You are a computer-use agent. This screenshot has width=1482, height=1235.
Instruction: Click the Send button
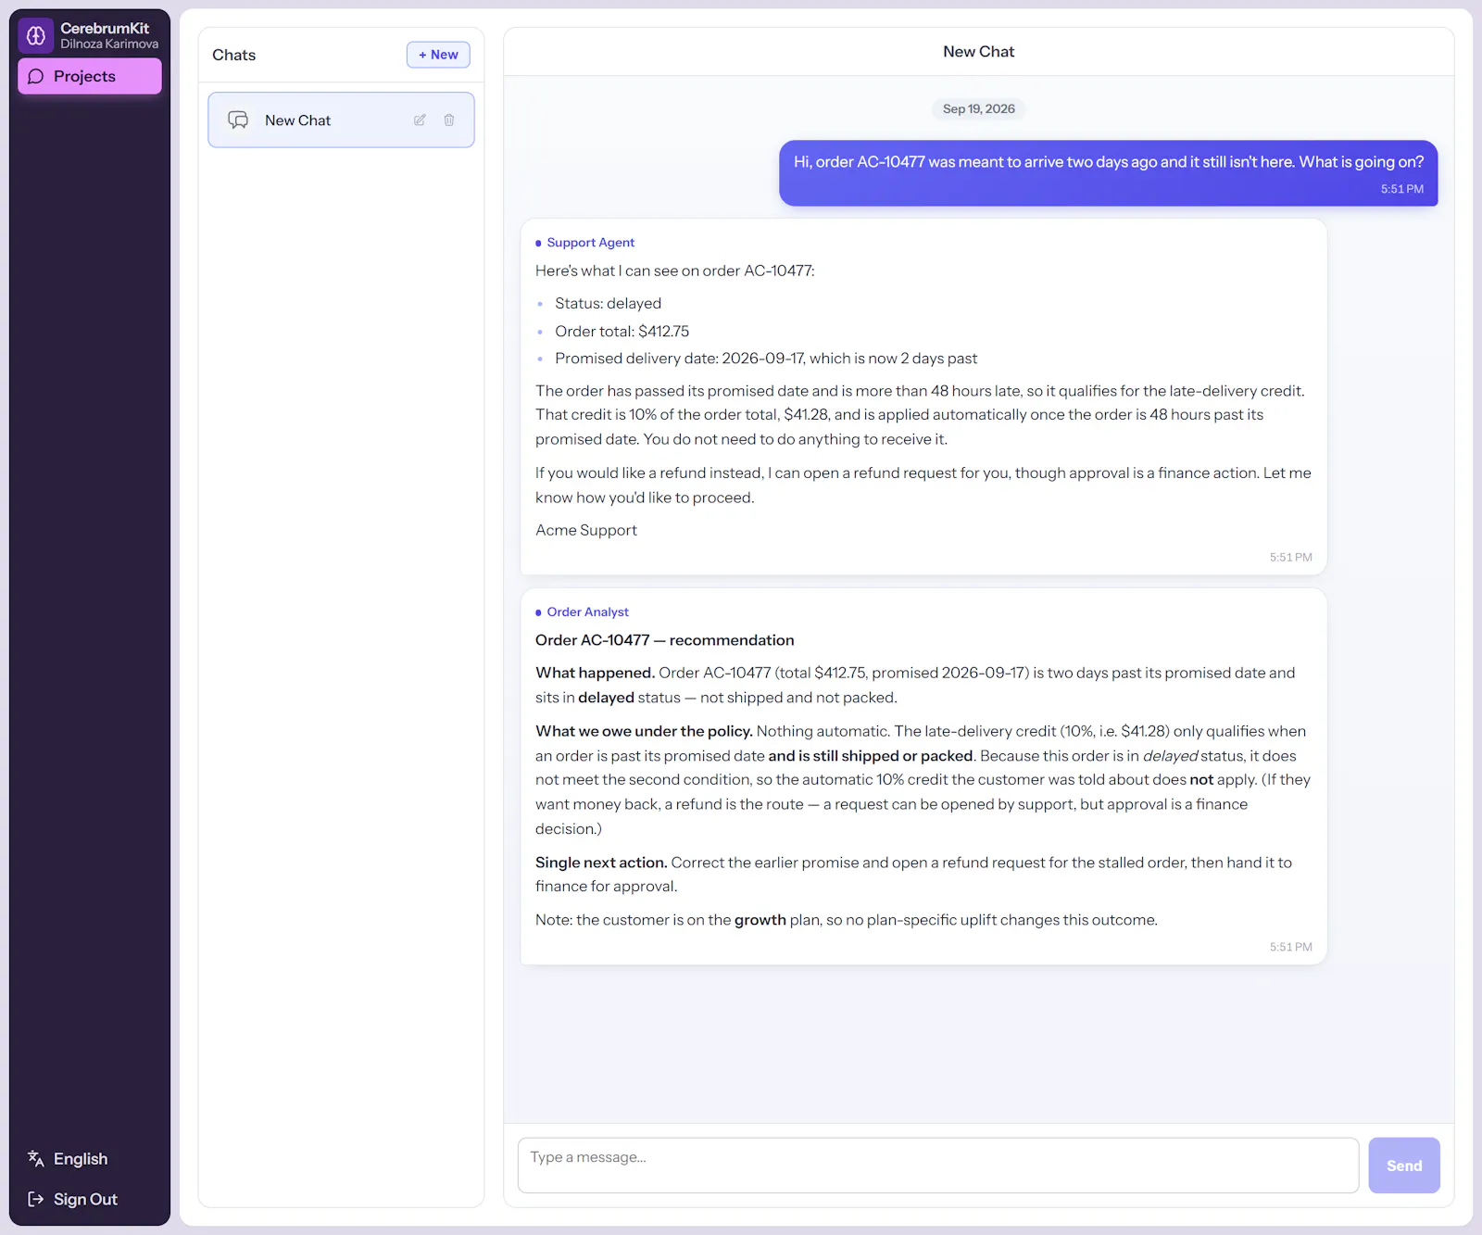[x=1404, y=1166]
